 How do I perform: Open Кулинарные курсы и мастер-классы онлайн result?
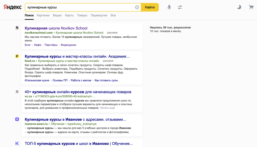(77, 56)
